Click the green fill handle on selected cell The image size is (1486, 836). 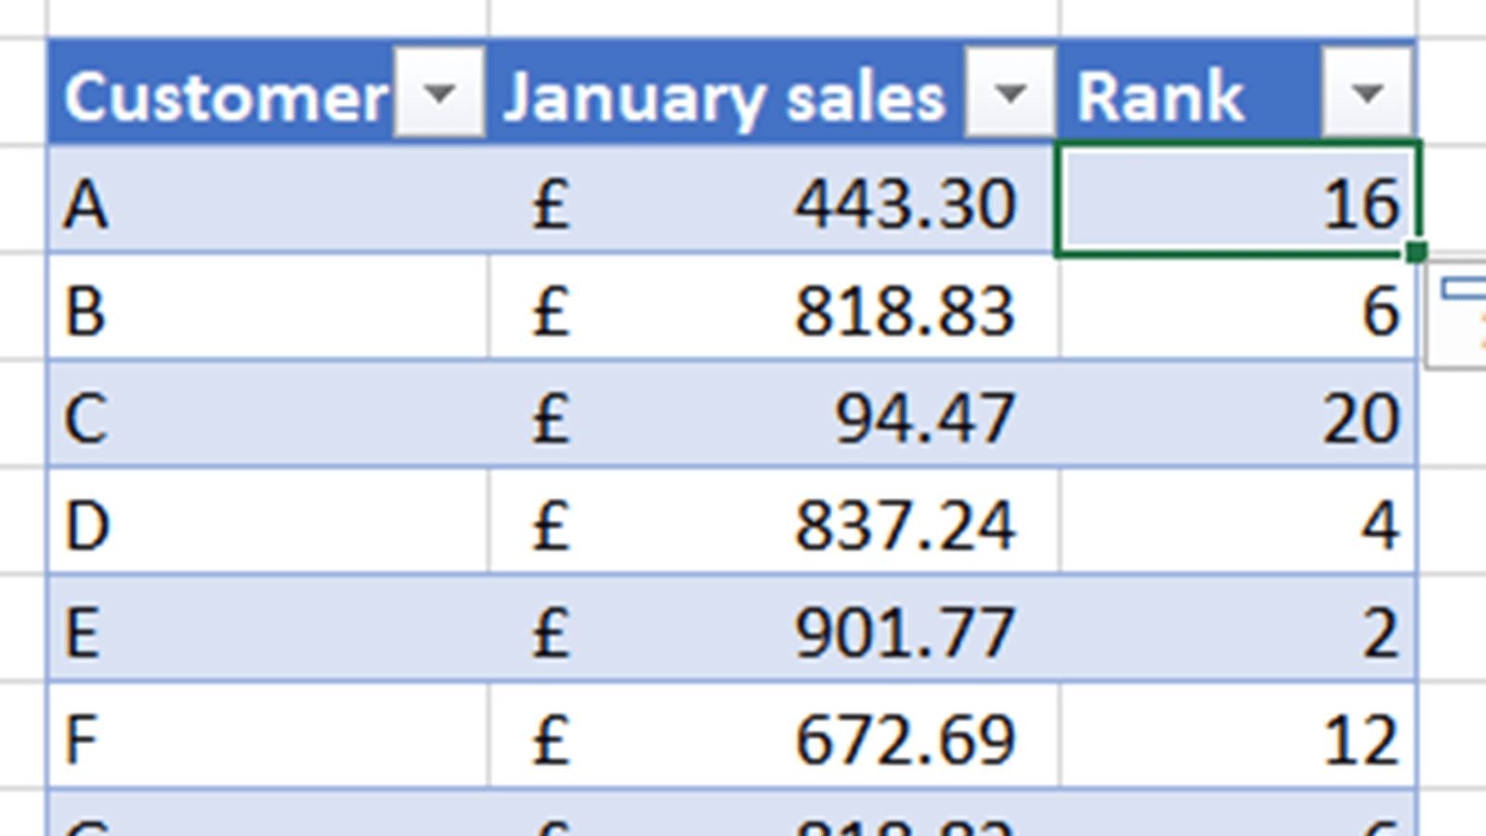point(1416,253)
